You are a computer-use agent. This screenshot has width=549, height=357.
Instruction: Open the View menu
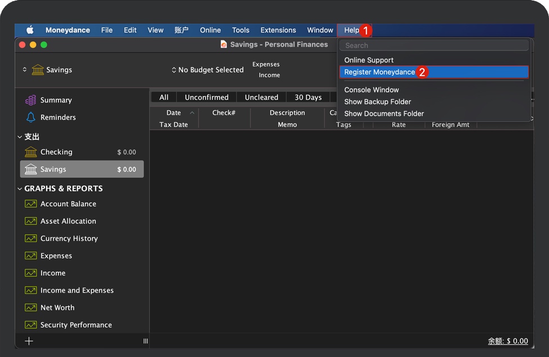click(x=155, y=30)
